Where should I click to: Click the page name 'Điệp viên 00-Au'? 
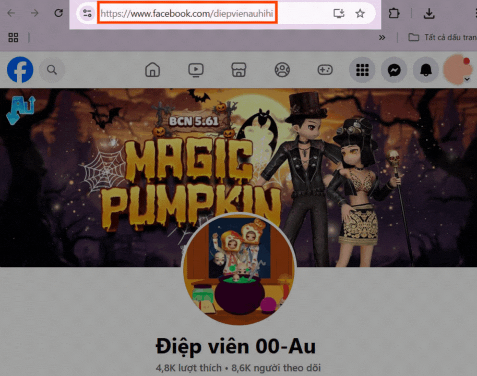(x=236, y=346)
